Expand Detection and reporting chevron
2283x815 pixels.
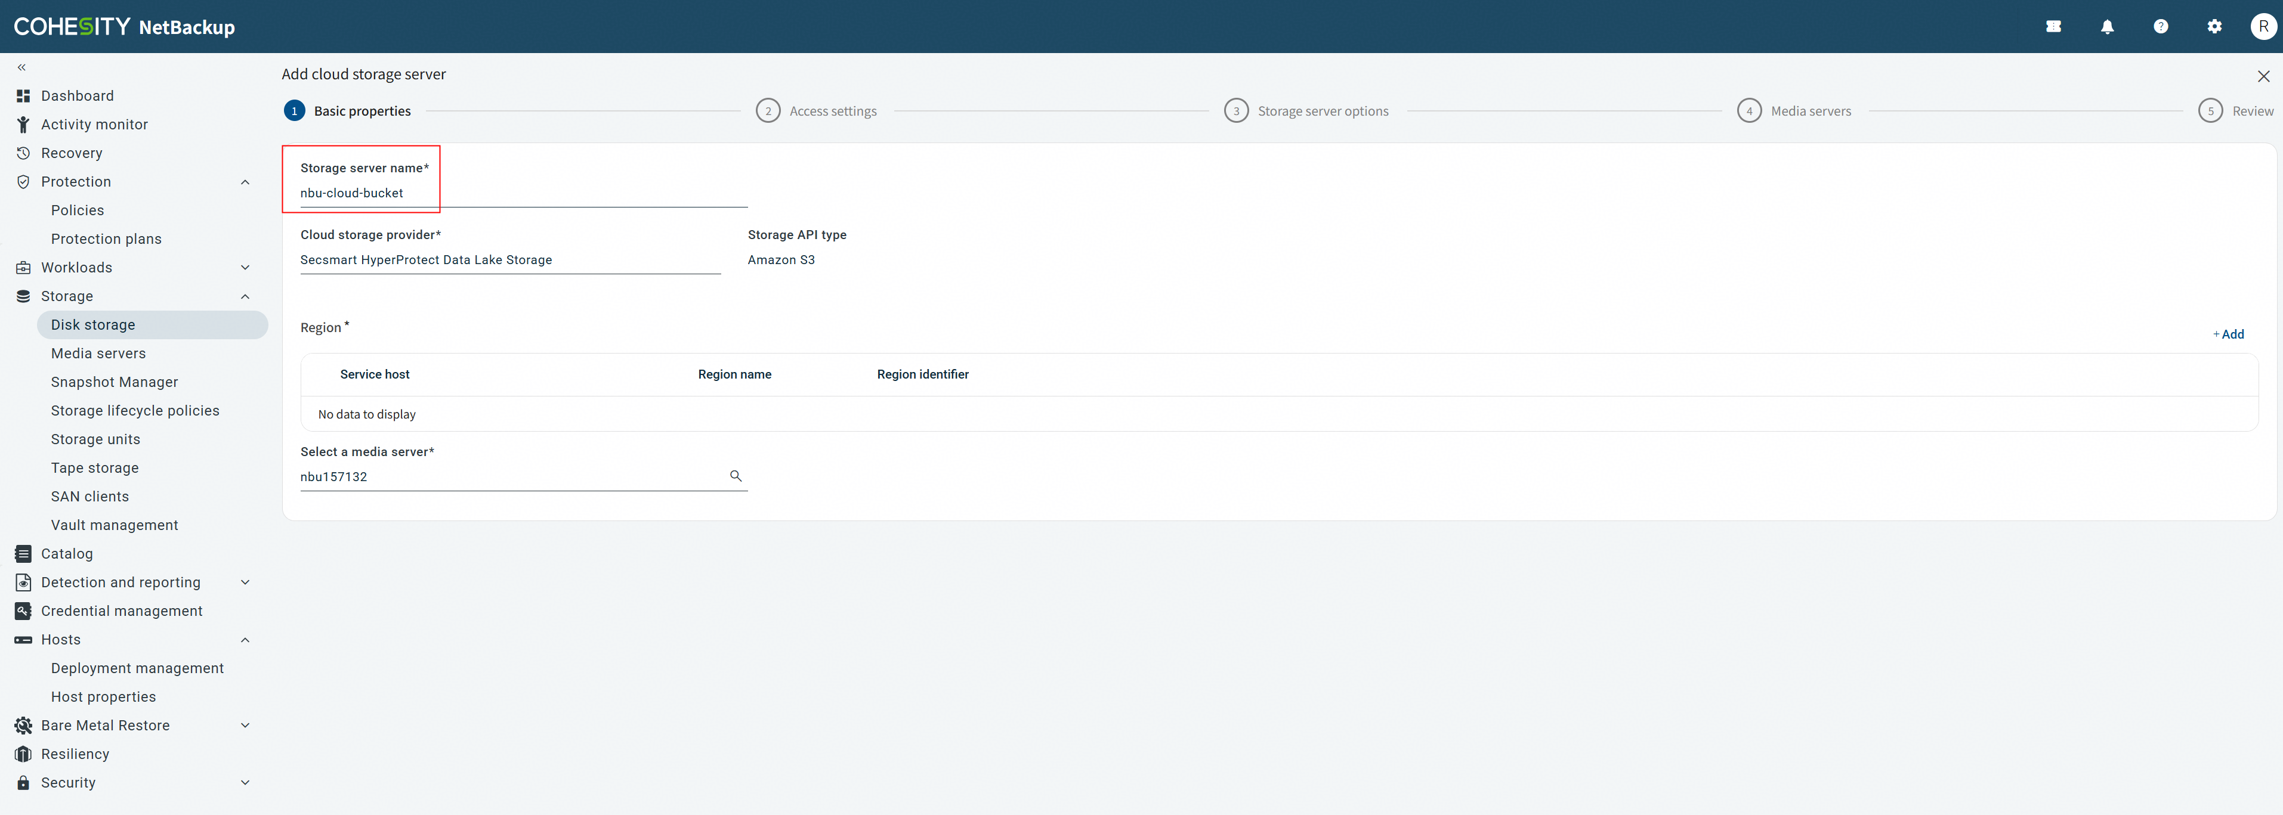point(246,582)
